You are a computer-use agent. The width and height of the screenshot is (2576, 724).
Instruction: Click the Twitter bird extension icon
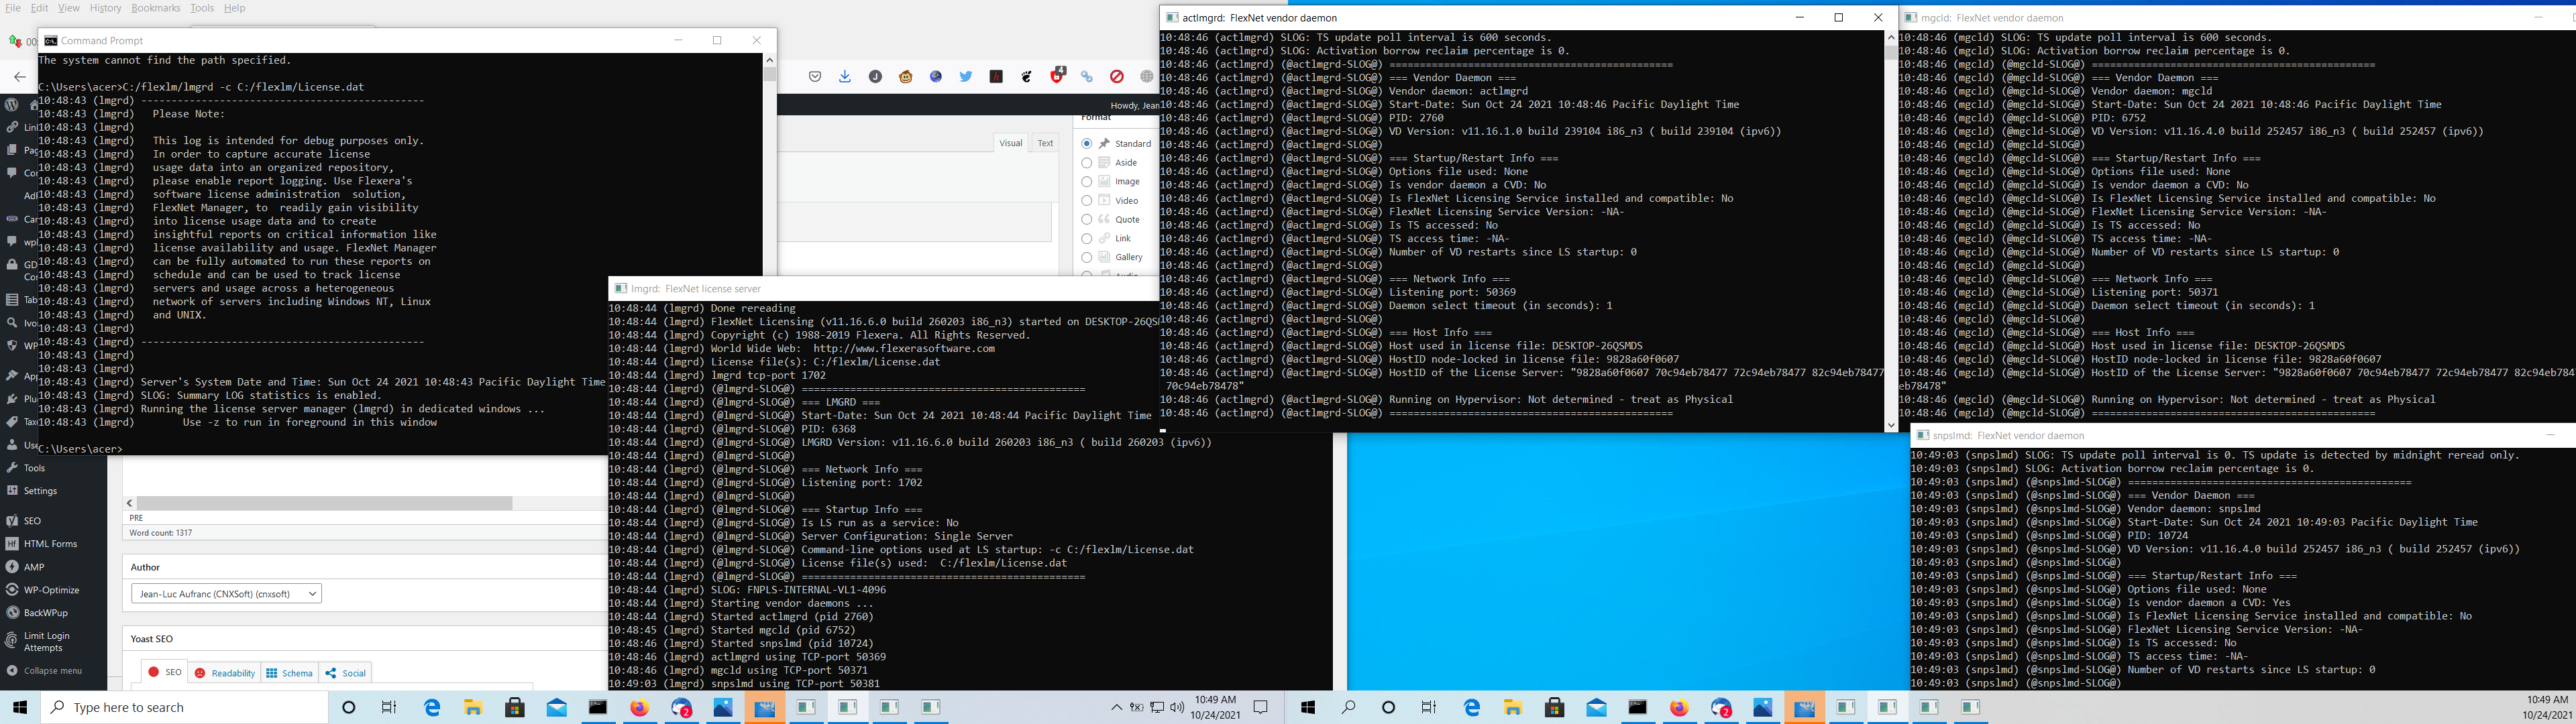pyautogui.click(x=966, y=77)
